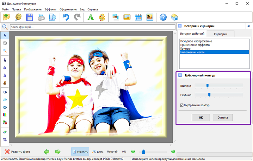Select the sharpen cone tool
The image size is (253, 161).
[5, 75]
